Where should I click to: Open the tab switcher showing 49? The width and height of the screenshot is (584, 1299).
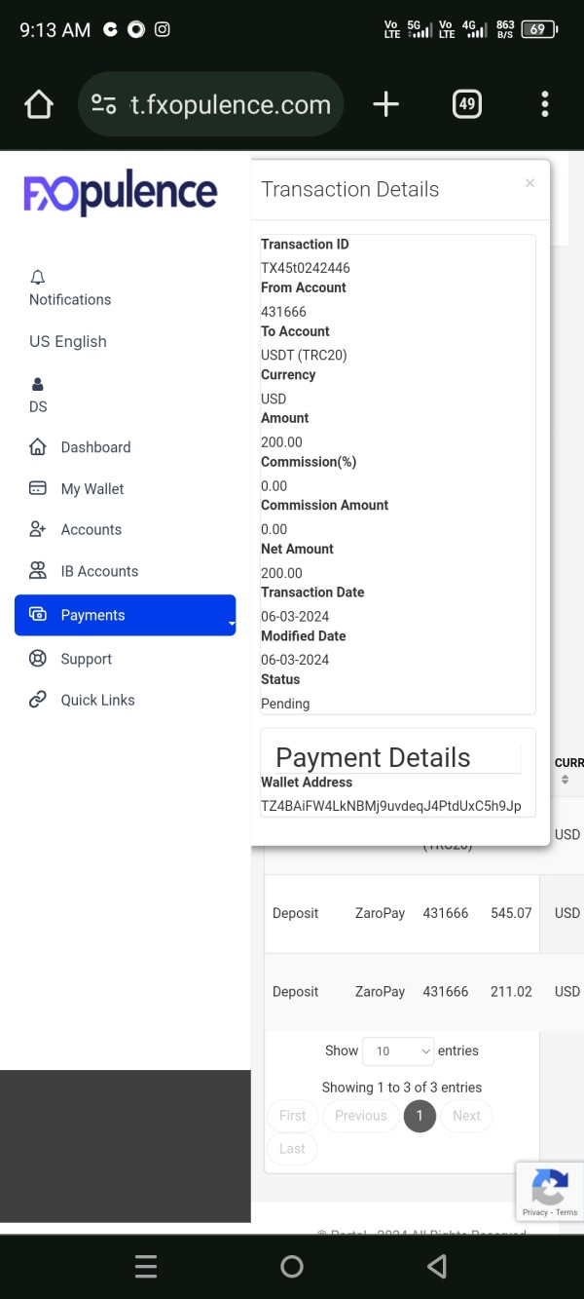click(x=467, y=104)
